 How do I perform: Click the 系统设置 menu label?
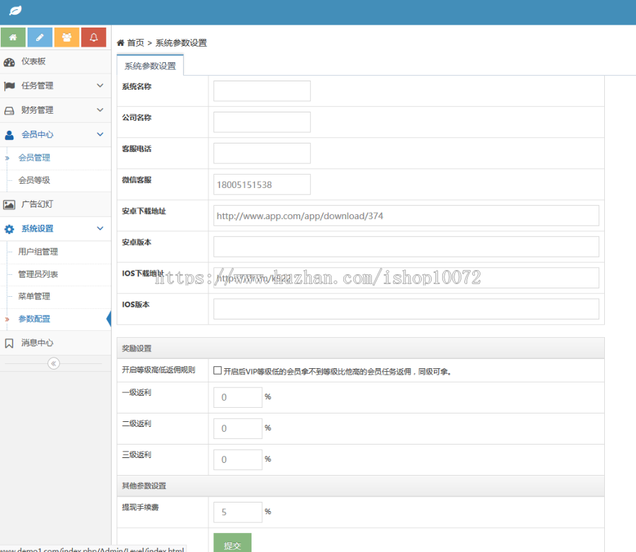(37, 228)
